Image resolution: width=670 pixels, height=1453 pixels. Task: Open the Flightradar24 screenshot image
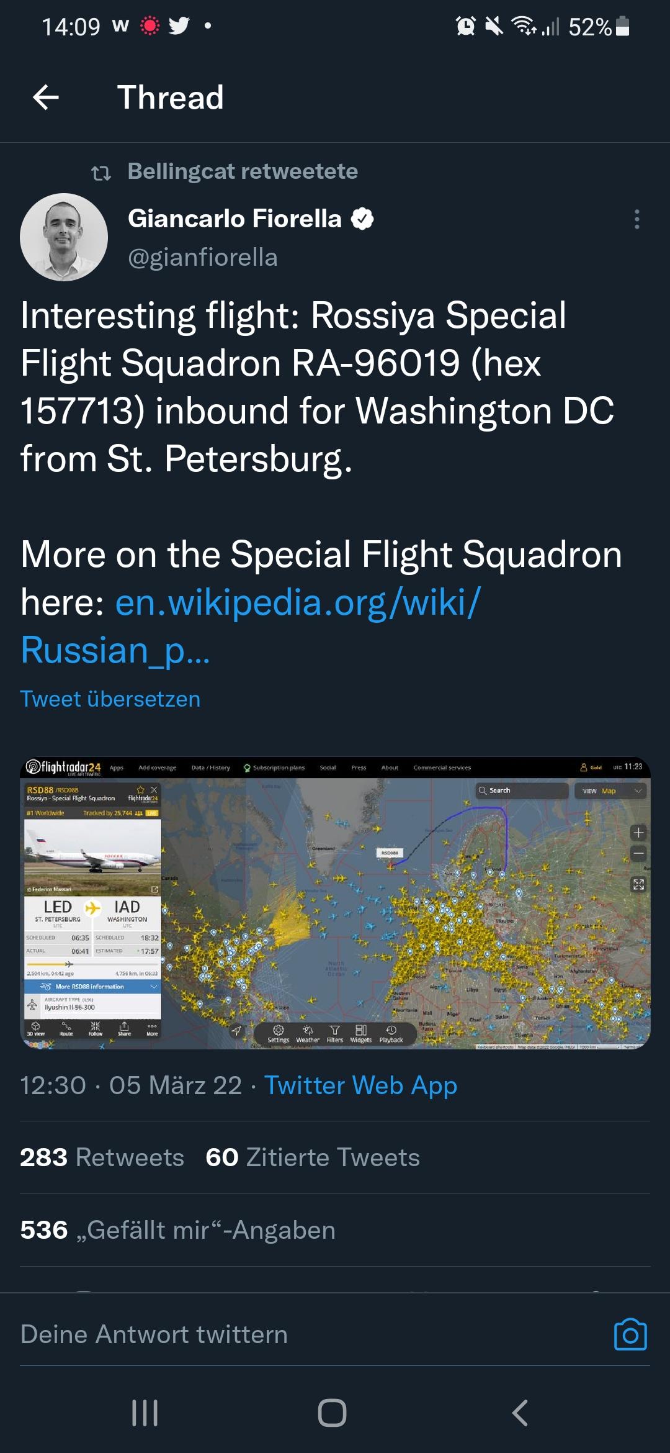[335, 903]
